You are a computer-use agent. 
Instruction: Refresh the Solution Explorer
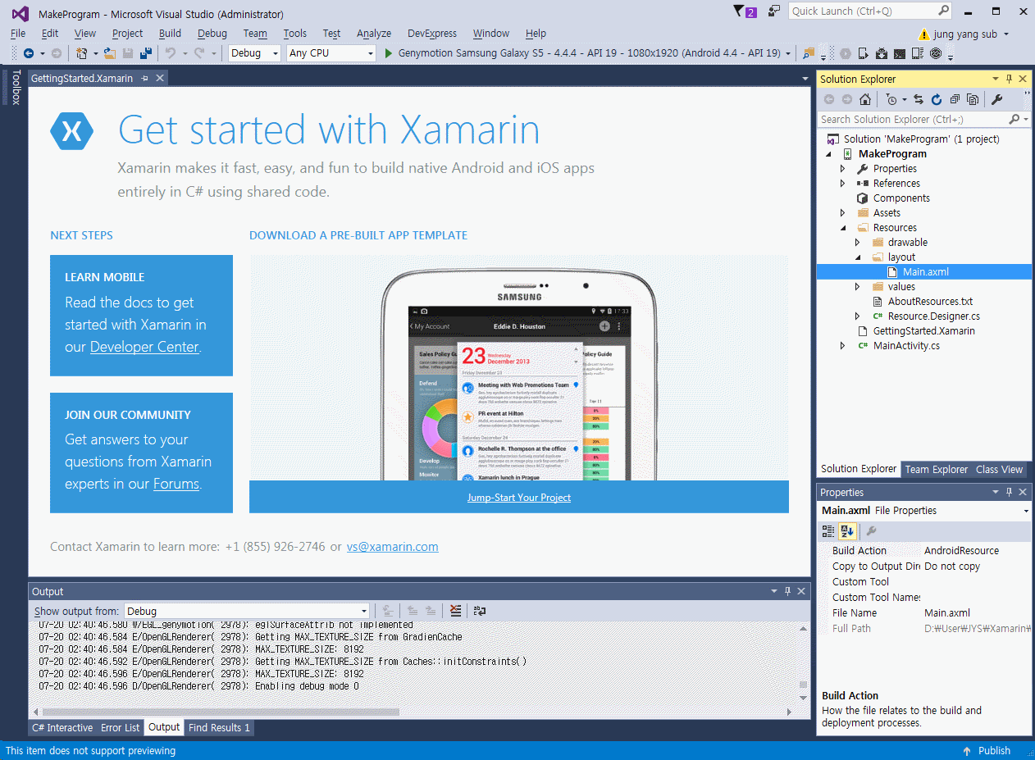pos(937,100)
